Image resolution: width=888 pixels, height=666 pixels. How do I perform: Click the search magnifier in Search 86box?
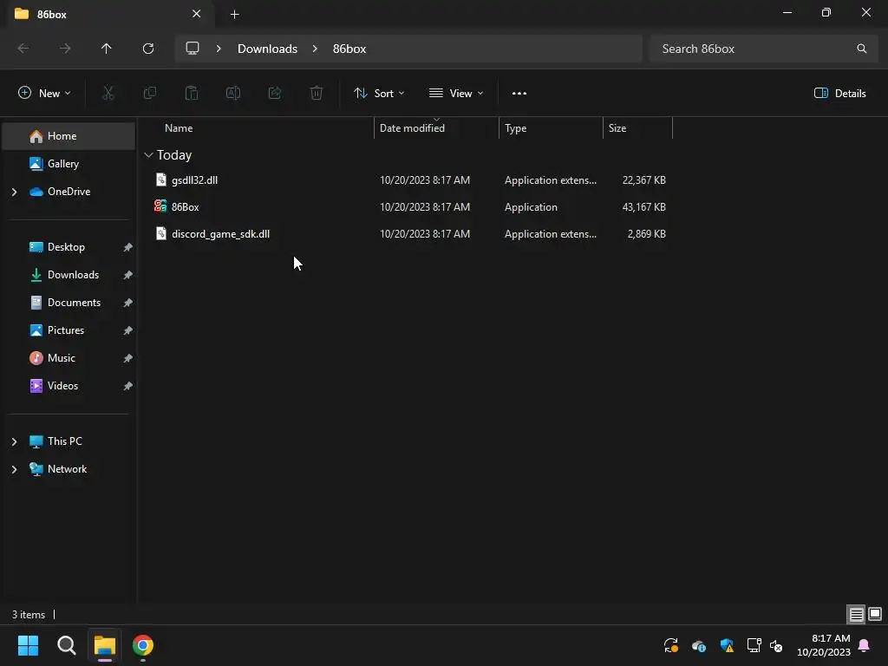tap(861, 49)
